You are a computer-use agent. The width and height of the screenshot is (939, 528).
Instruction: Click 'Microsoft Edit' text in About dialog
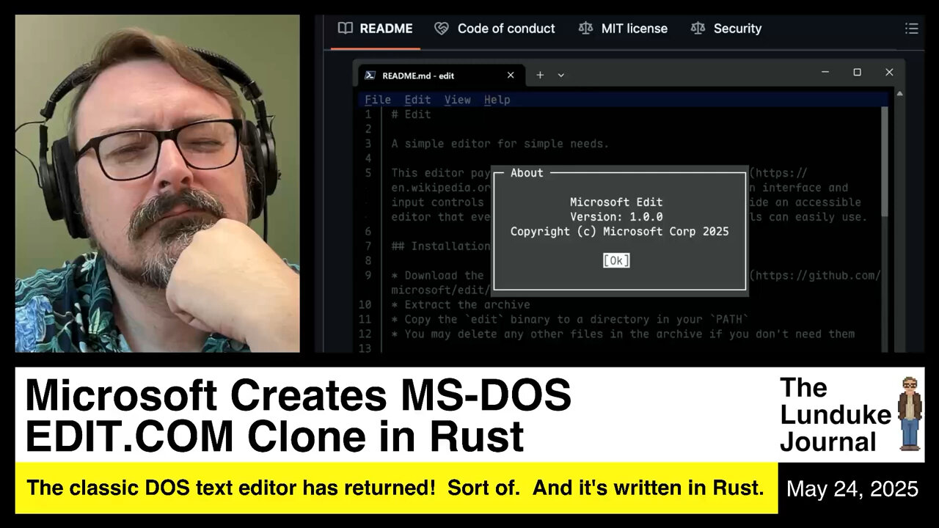coord(616,202)
